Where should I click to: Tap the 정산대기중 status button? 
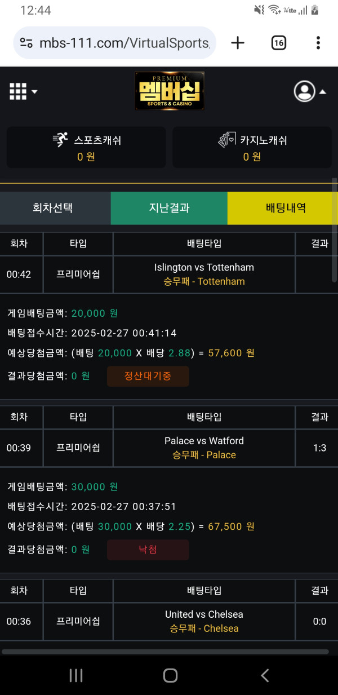click(148, 376)
